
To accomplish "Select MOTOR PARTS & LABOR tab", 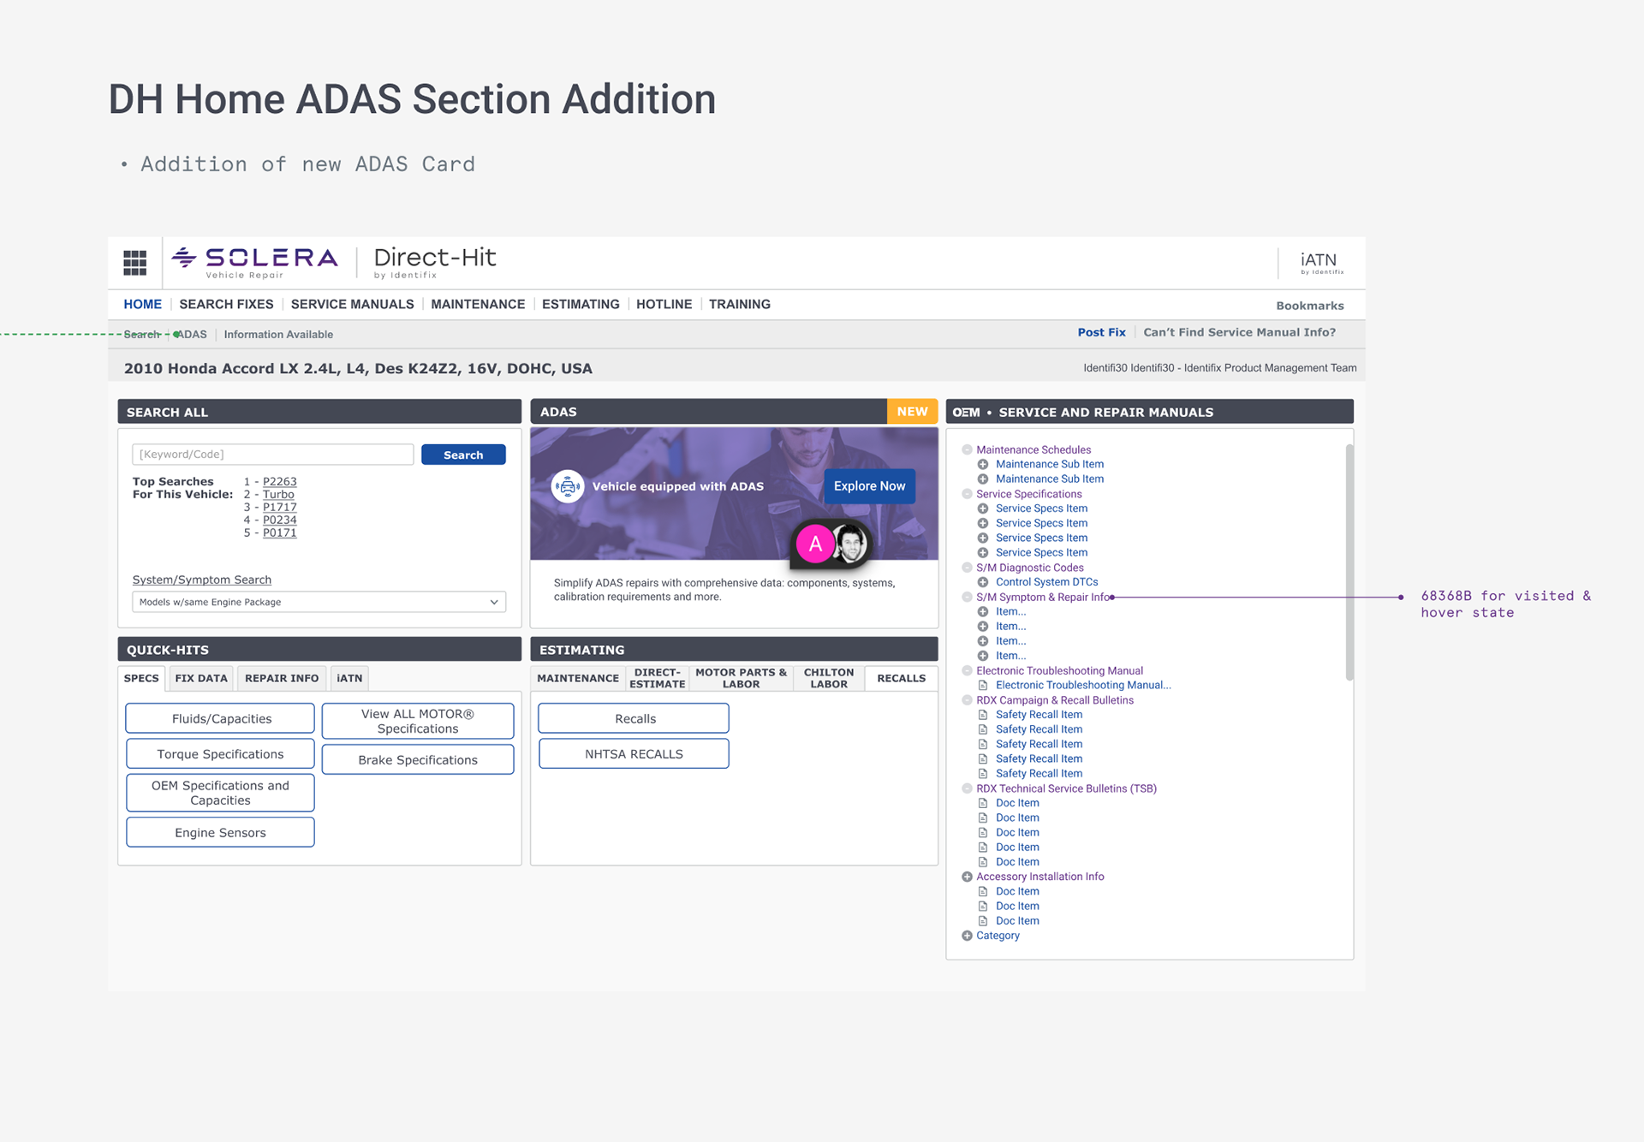I will (741, 678).
